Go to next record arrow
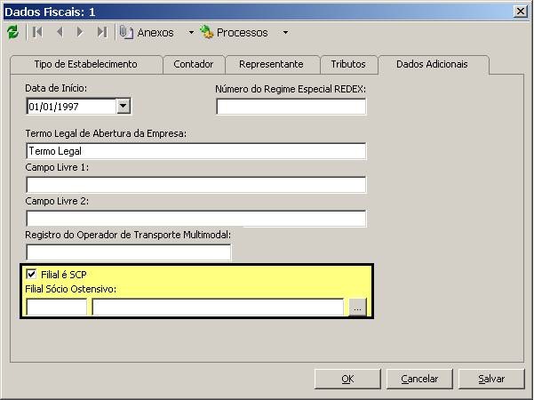Viewport: 534px width, 400px height. tap(80, 32)
